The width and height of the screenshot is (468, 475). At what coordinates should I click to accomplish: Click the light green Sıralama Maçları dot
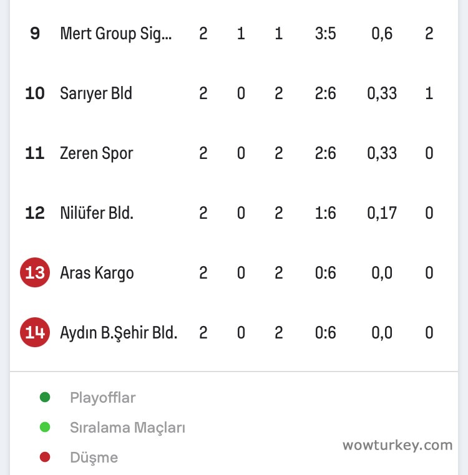pyautogui.click(x=45, y=427)
